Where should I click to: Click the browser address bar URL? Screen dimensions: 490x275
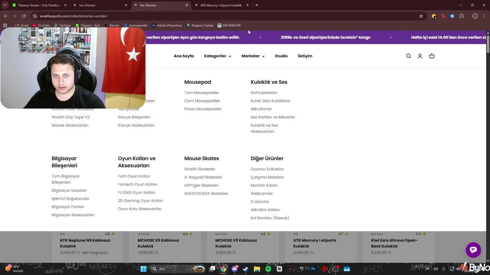tap(73, 16)
